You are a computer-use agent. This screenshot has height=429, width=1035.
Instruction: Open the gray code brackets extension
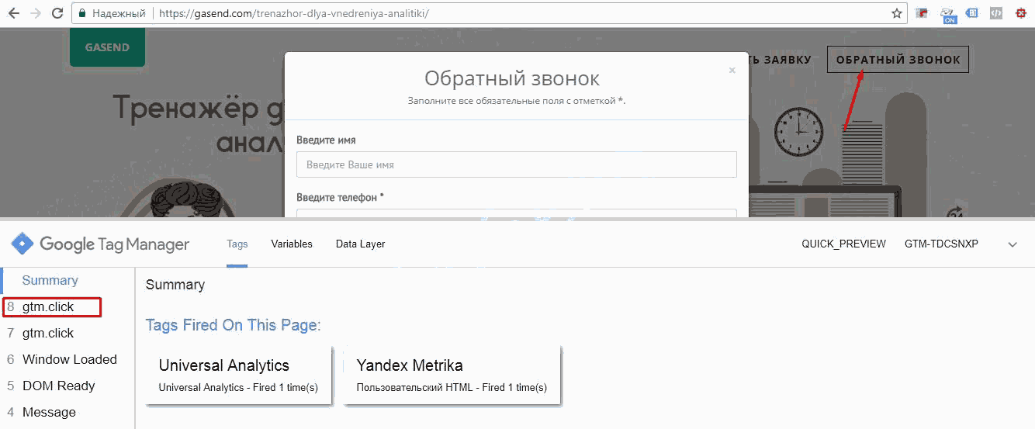[997, 13]
